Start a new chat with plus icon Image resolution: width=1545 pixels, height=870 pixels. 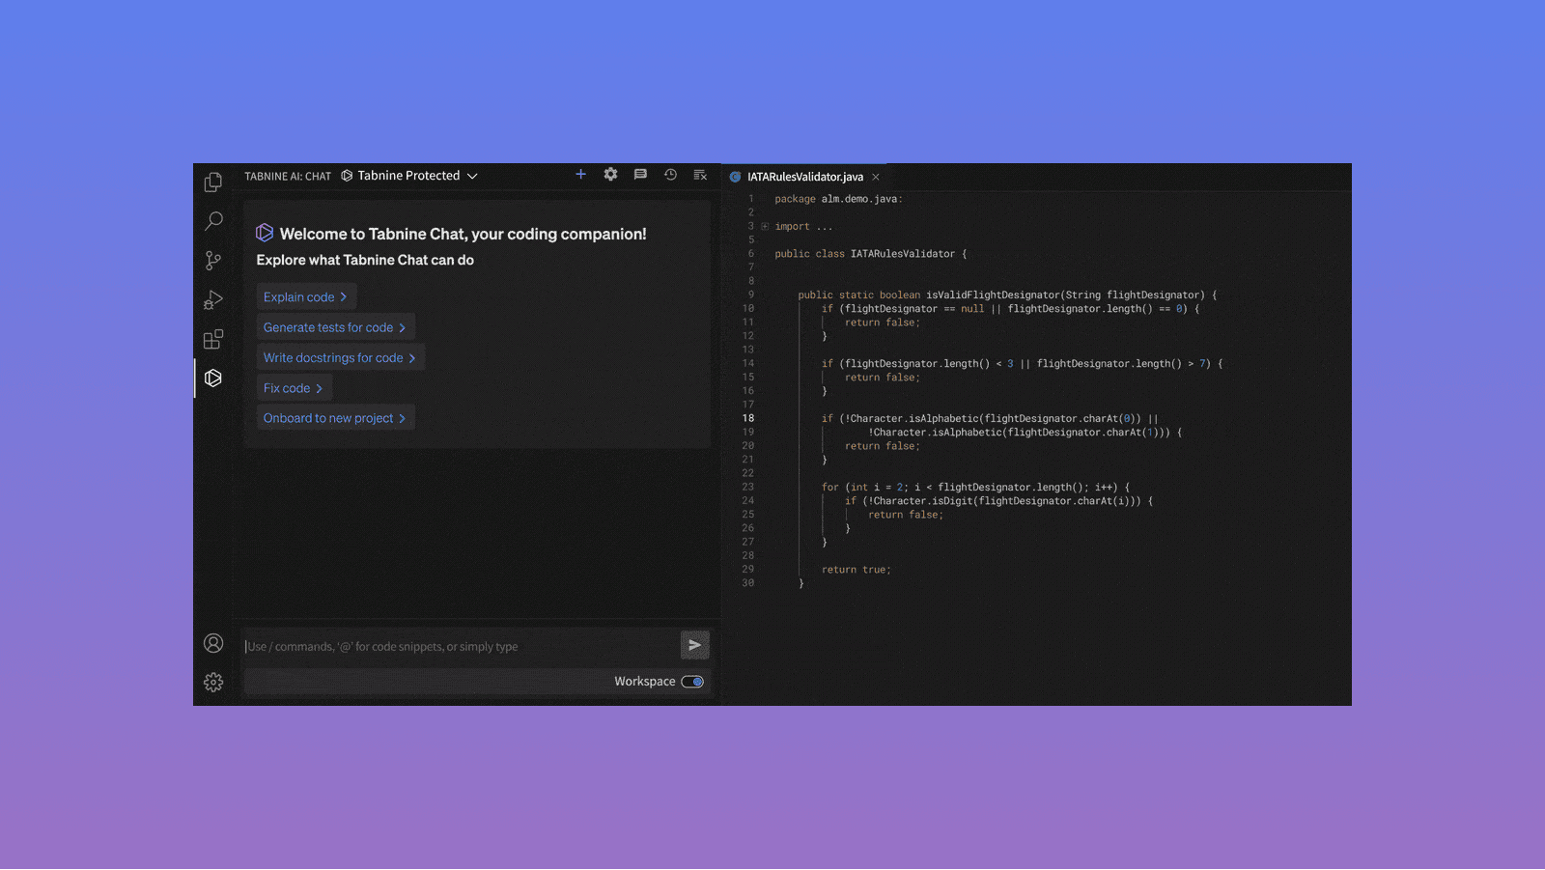click(x=580, y=175)
